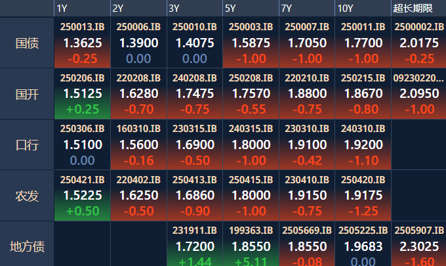Viewport: 446px width, 266px height.
Task: Open the 240310.IB bond quote
Action: 363,144
